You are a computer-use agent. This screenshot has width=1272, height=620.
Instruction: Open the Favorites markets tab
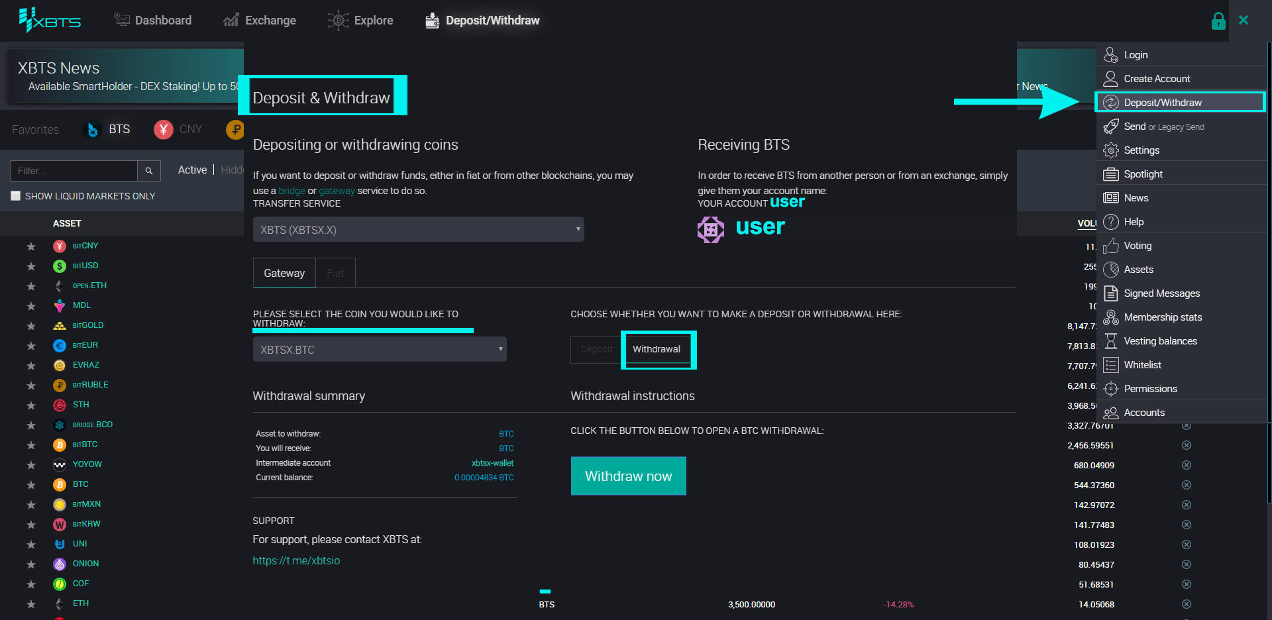tap(35, 130)
